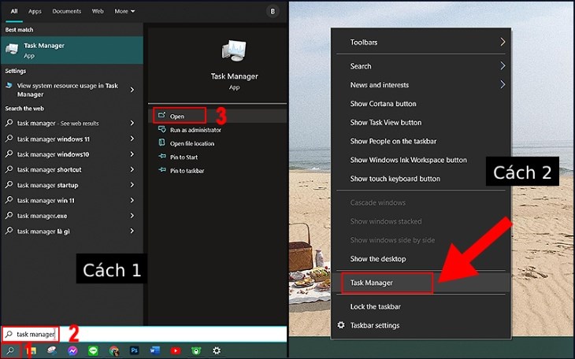
Task: Open the More dropdown in search tabs
Action: [124, 11]
